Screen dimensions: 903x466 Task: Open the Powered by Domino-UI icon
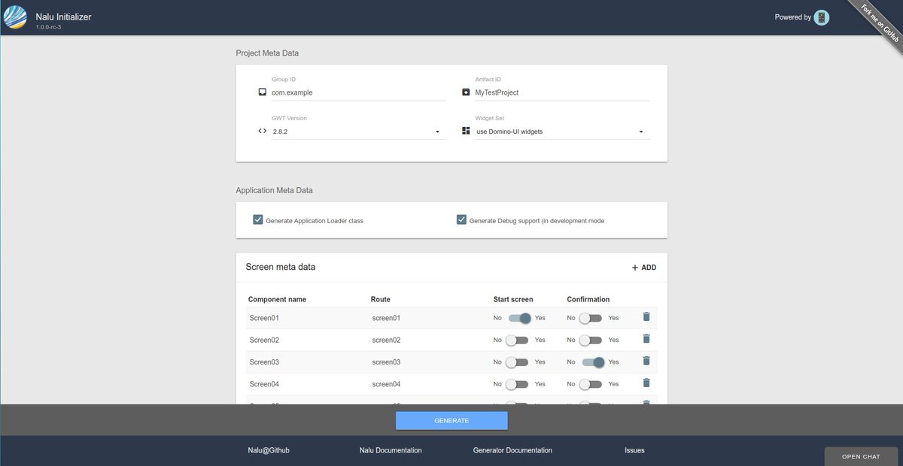click(x=822, y=17)
